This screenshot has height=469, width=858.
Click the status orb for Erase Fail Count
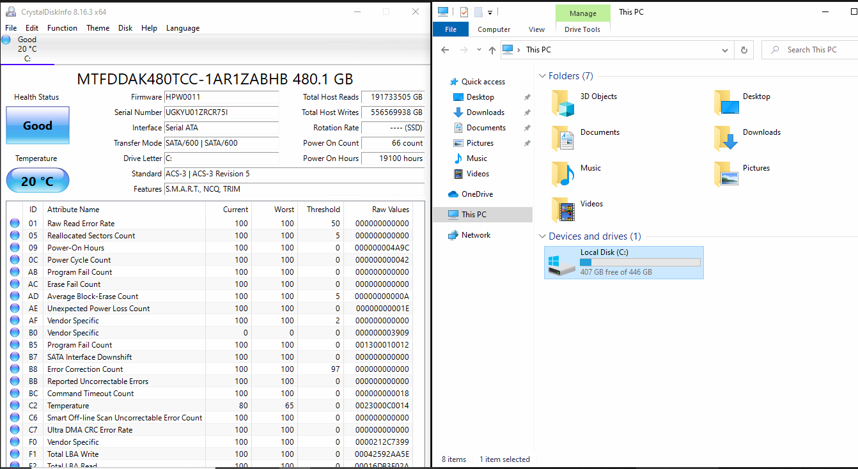pyautogui.click(x=15, y=284)
